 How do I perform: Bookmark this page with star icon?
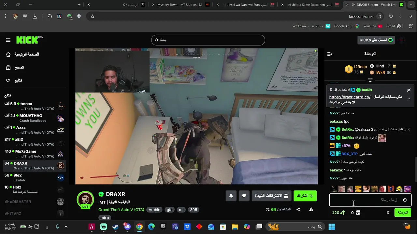point(93,16)
